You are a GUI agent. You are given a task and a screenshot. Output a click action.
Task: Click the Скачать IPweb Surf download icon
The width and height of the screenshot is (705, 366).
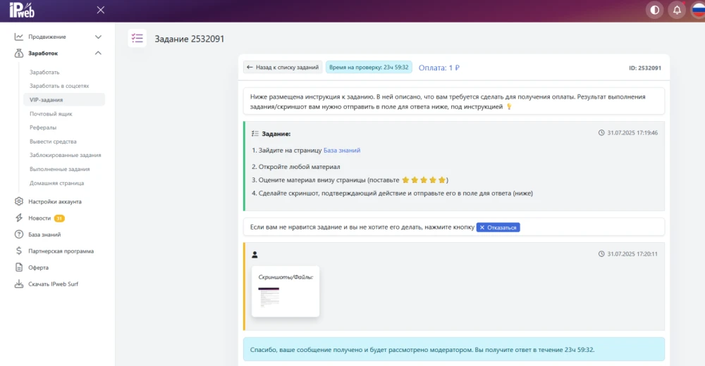pyautogui.click(x=19, y=284)
